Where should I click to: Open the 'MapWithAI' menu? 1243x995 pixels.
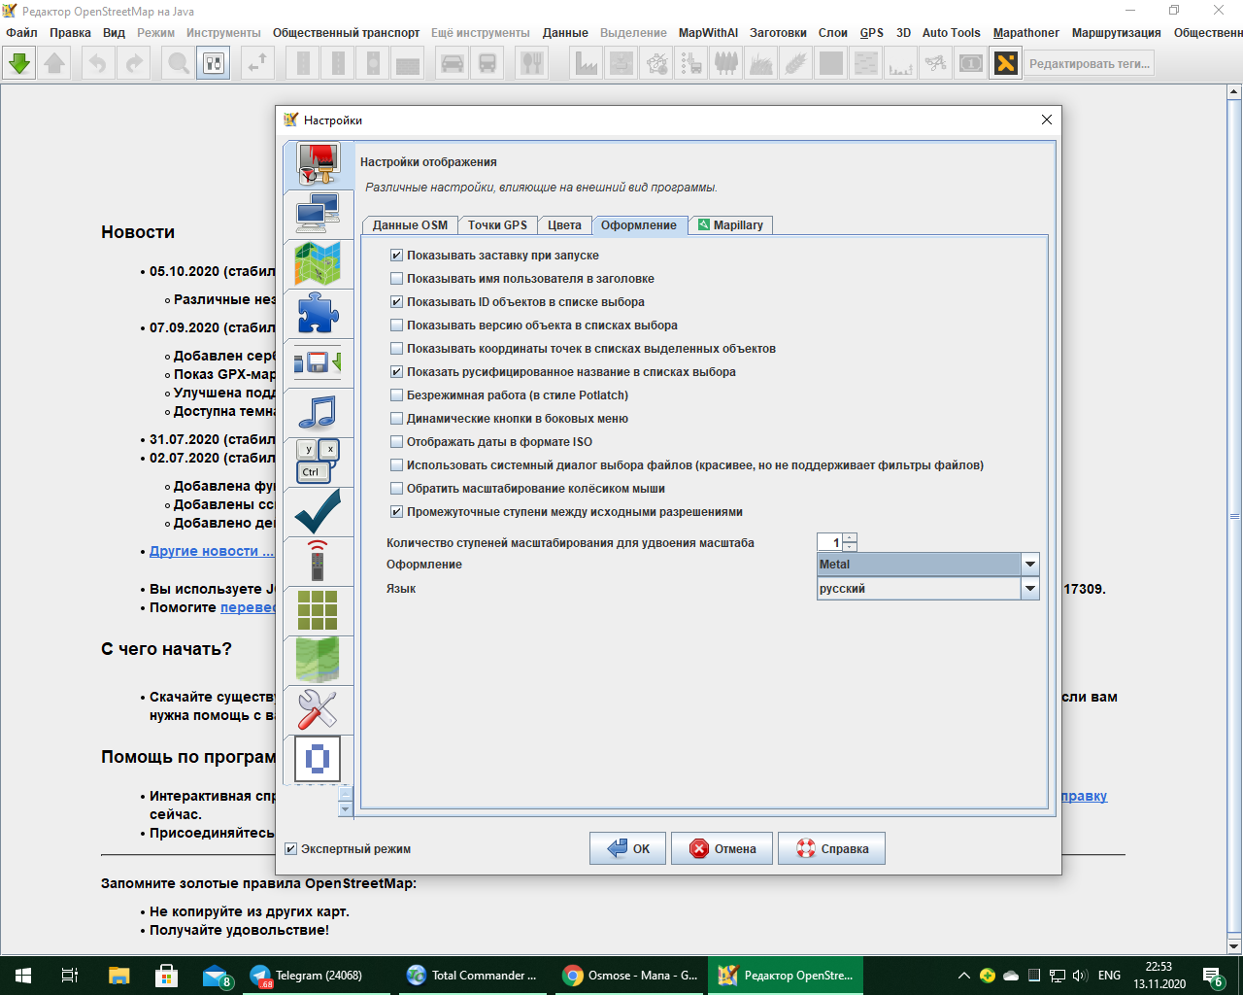pyautogui.click(x=708, y=33)
